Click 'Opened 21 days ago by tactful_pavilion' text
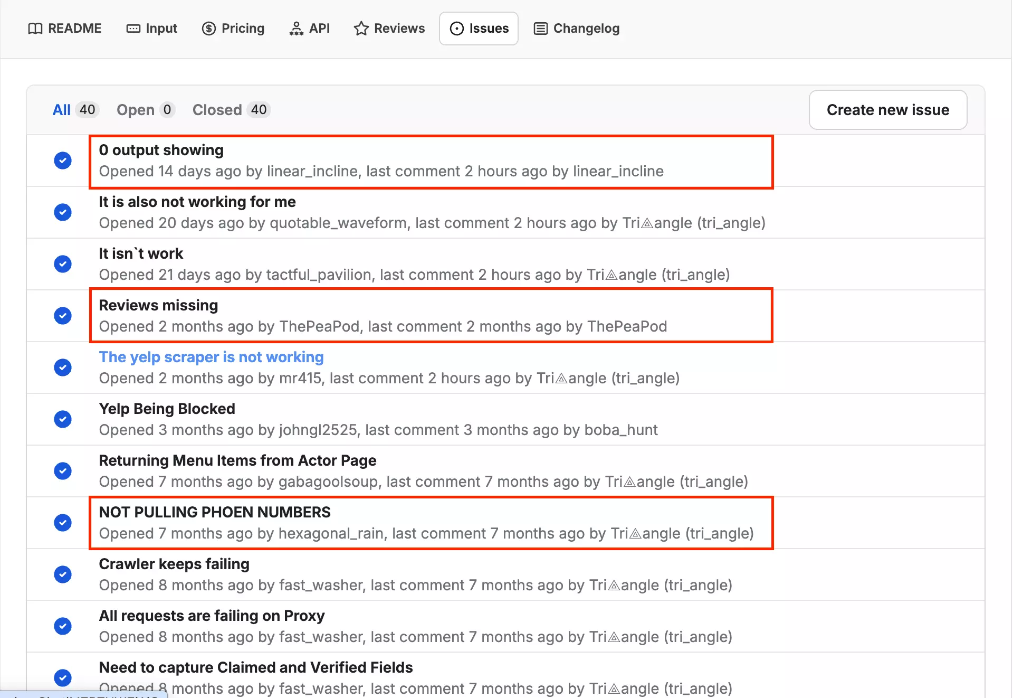This screenshot has width=1013, height=698. coord(235,275)
